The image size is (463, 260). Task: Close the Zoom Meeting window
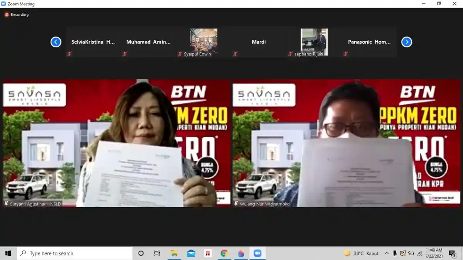coord(455,4)
